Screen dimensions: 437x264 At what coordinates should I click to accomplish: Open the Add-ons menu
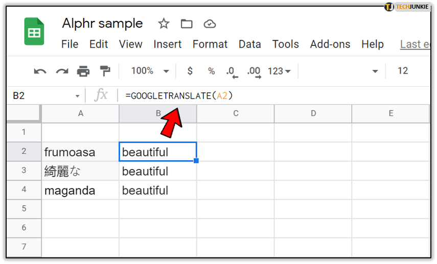[x=330, y=44]
